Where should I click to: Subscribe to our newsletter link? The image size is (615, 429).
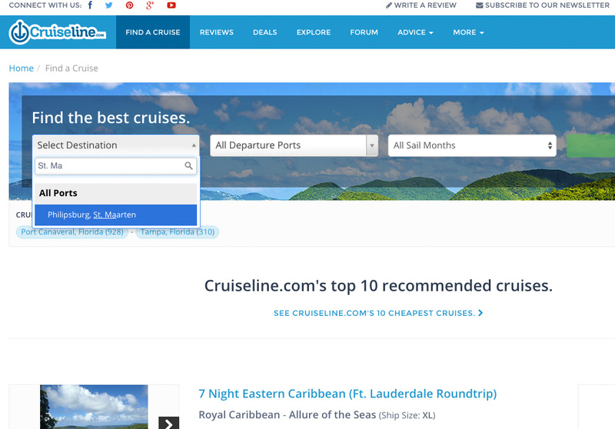coord(543,5)
